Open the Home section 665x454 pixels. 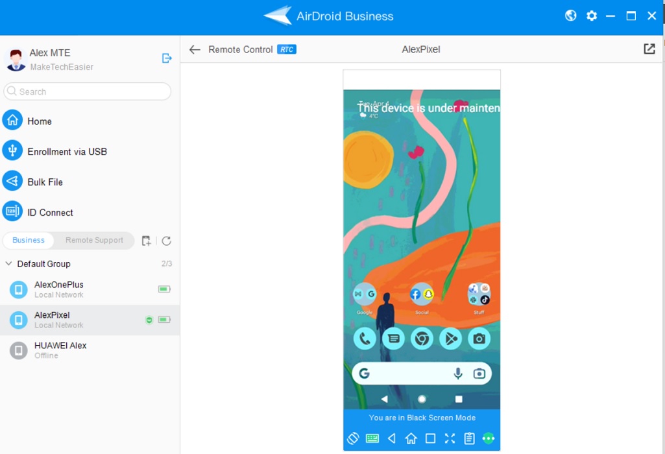click(27, 121)
